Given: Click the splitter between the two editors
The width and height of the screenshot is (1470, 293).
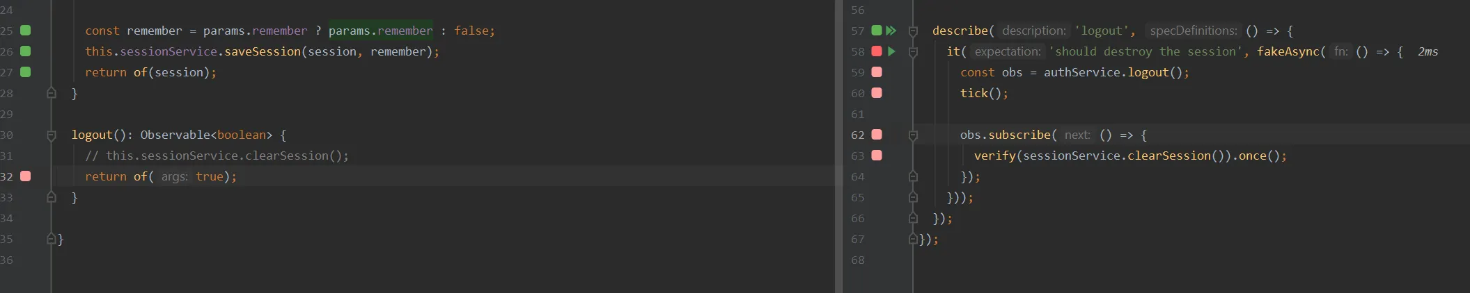Looking at the screenshot, I should pyautogui.click(x=838, y=146).
